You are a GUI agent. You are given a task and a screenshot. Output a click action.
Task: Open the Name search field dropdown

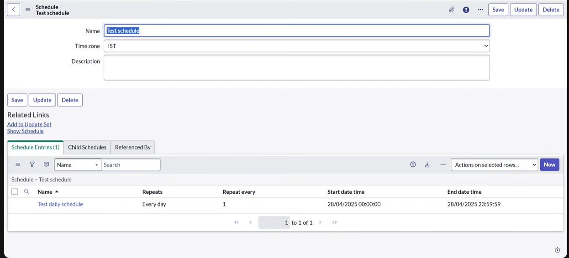click(78, 165)
